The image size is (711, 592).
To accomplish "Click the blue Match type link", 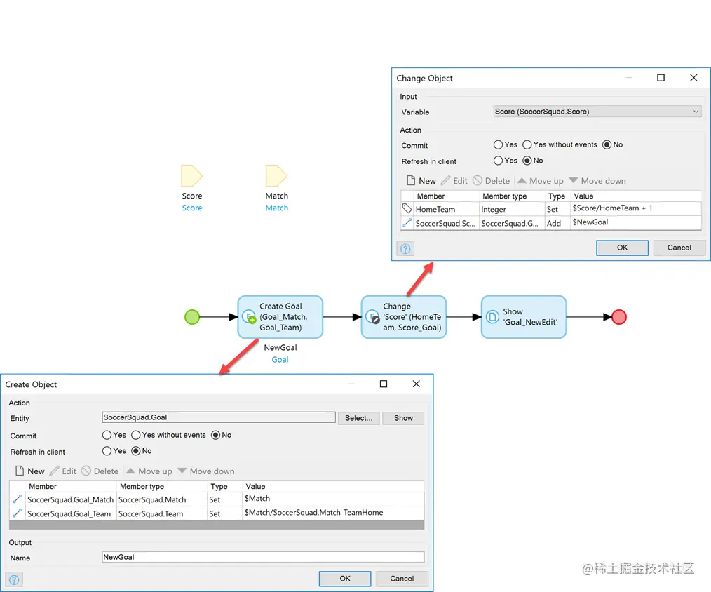I will [276, 208].
